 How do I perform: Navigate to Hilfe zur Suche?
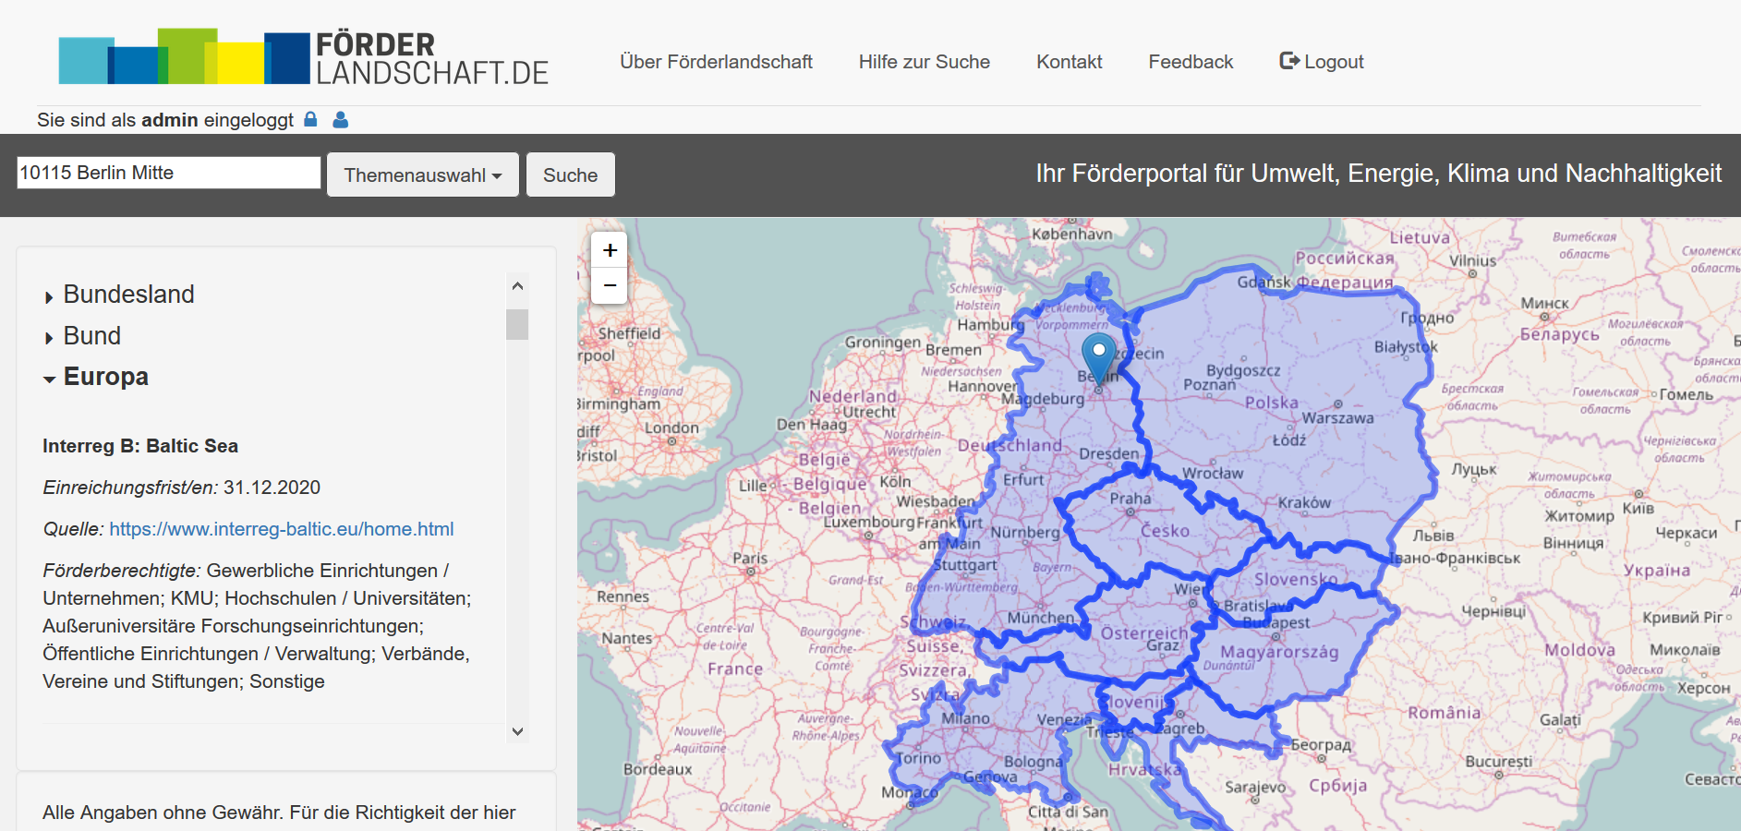click(924, 61)
